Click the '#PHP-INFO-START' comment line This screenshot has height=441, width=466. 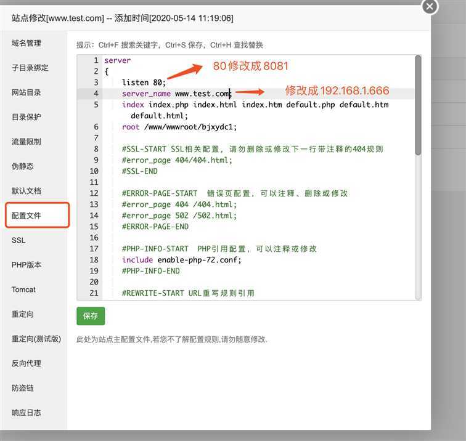click(219, 249)
